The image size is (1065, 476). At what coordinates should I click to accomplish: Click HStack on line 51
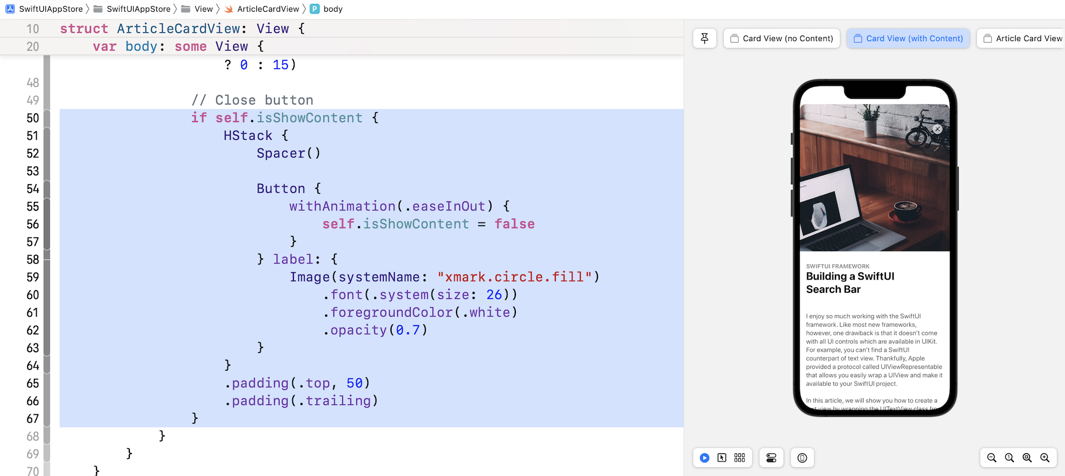(248, 135)
